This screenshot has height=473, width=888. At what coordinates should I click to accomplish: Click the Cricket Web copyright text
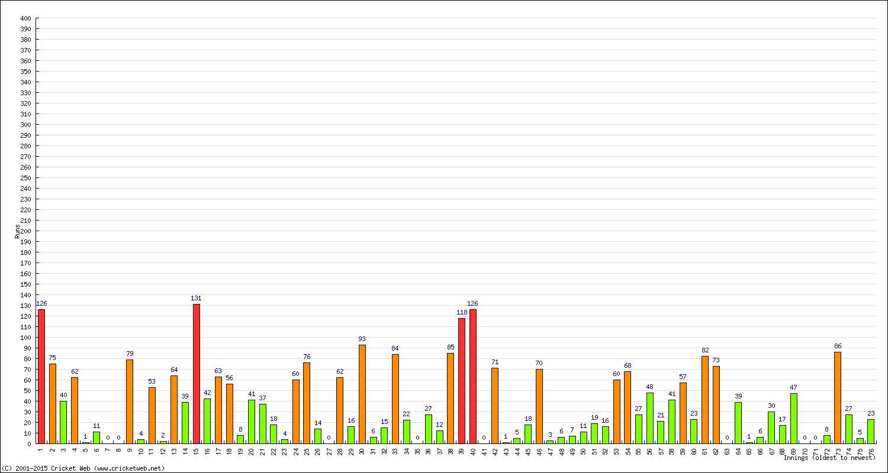coord(83,468)
